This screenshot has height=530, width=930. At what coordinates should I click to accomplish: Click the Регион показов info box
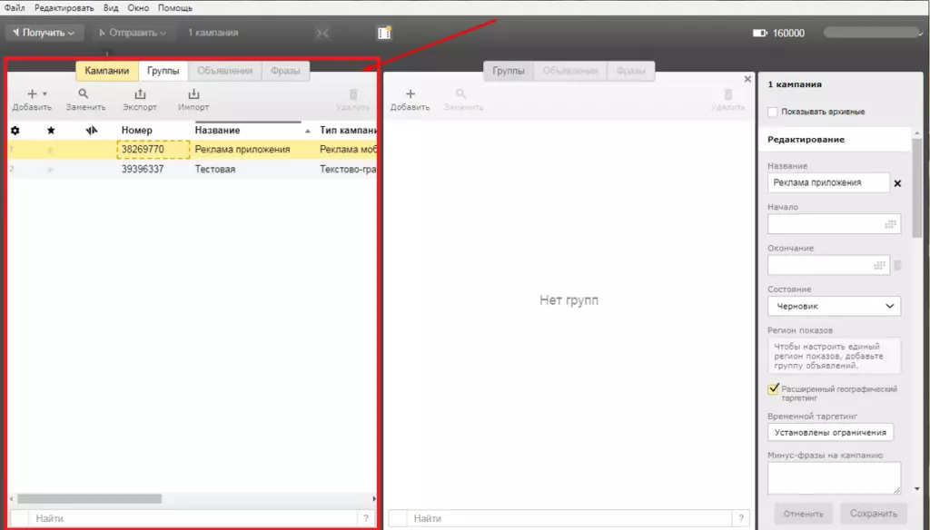pyautogui.click(x=834, y=356)
